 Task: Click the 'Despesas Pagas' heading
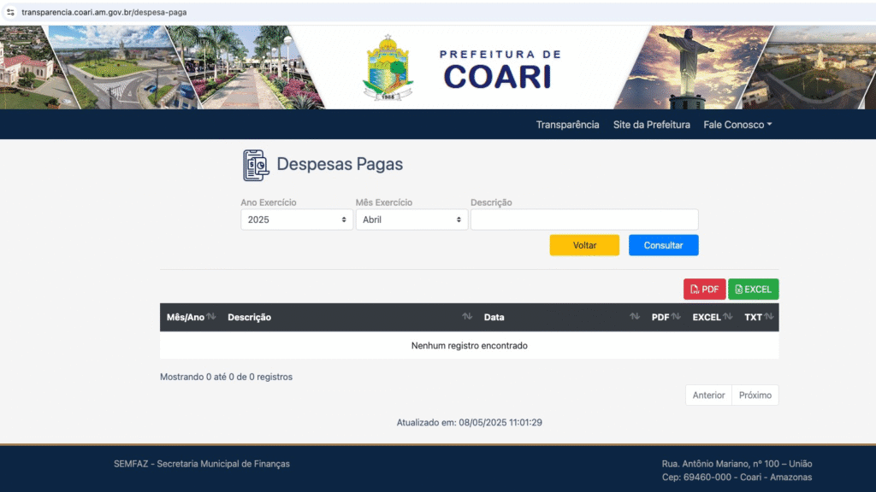(x=340, y=164)
